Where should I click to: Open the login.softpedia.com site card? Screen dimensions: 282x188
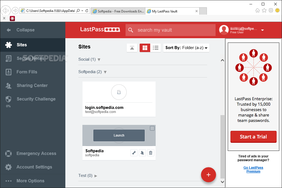(119, 99)
